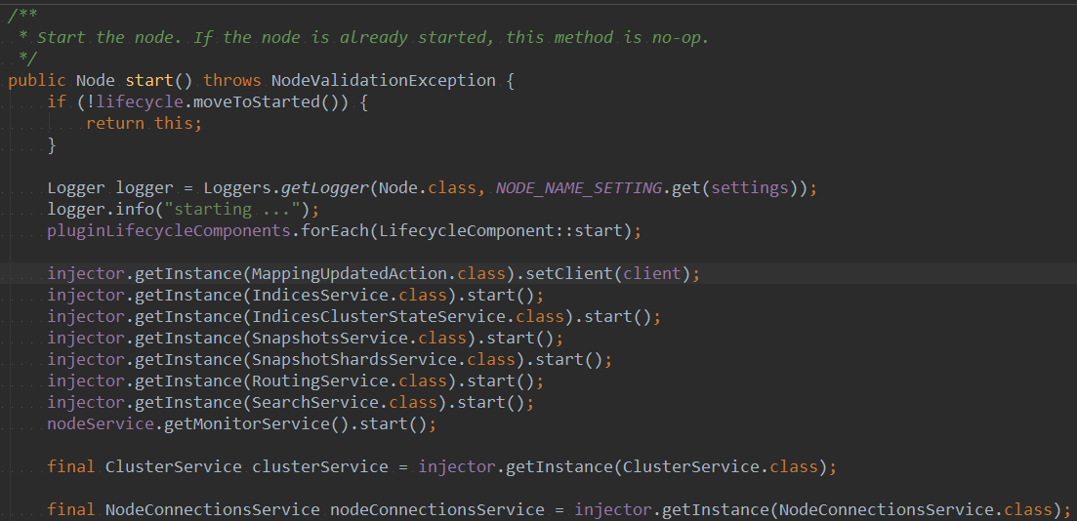
Task: Click 'IndicesService' class reference
Action: [x=320, y=296]
